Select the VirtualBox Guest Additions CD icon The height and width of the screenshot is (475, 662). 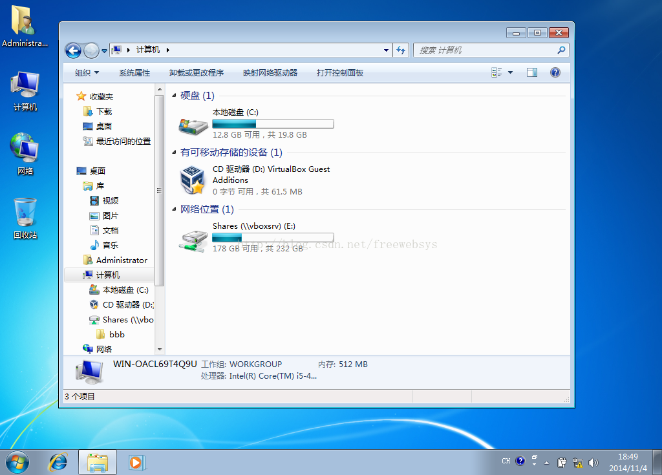[x=193, y=180]
